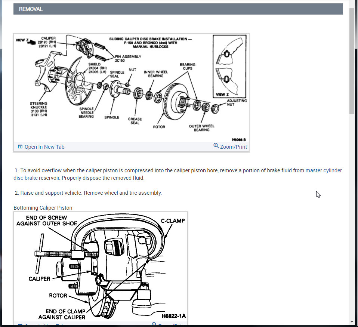
Task: Click the sliding caliper disc brake diagram
Action: (131, 88)
